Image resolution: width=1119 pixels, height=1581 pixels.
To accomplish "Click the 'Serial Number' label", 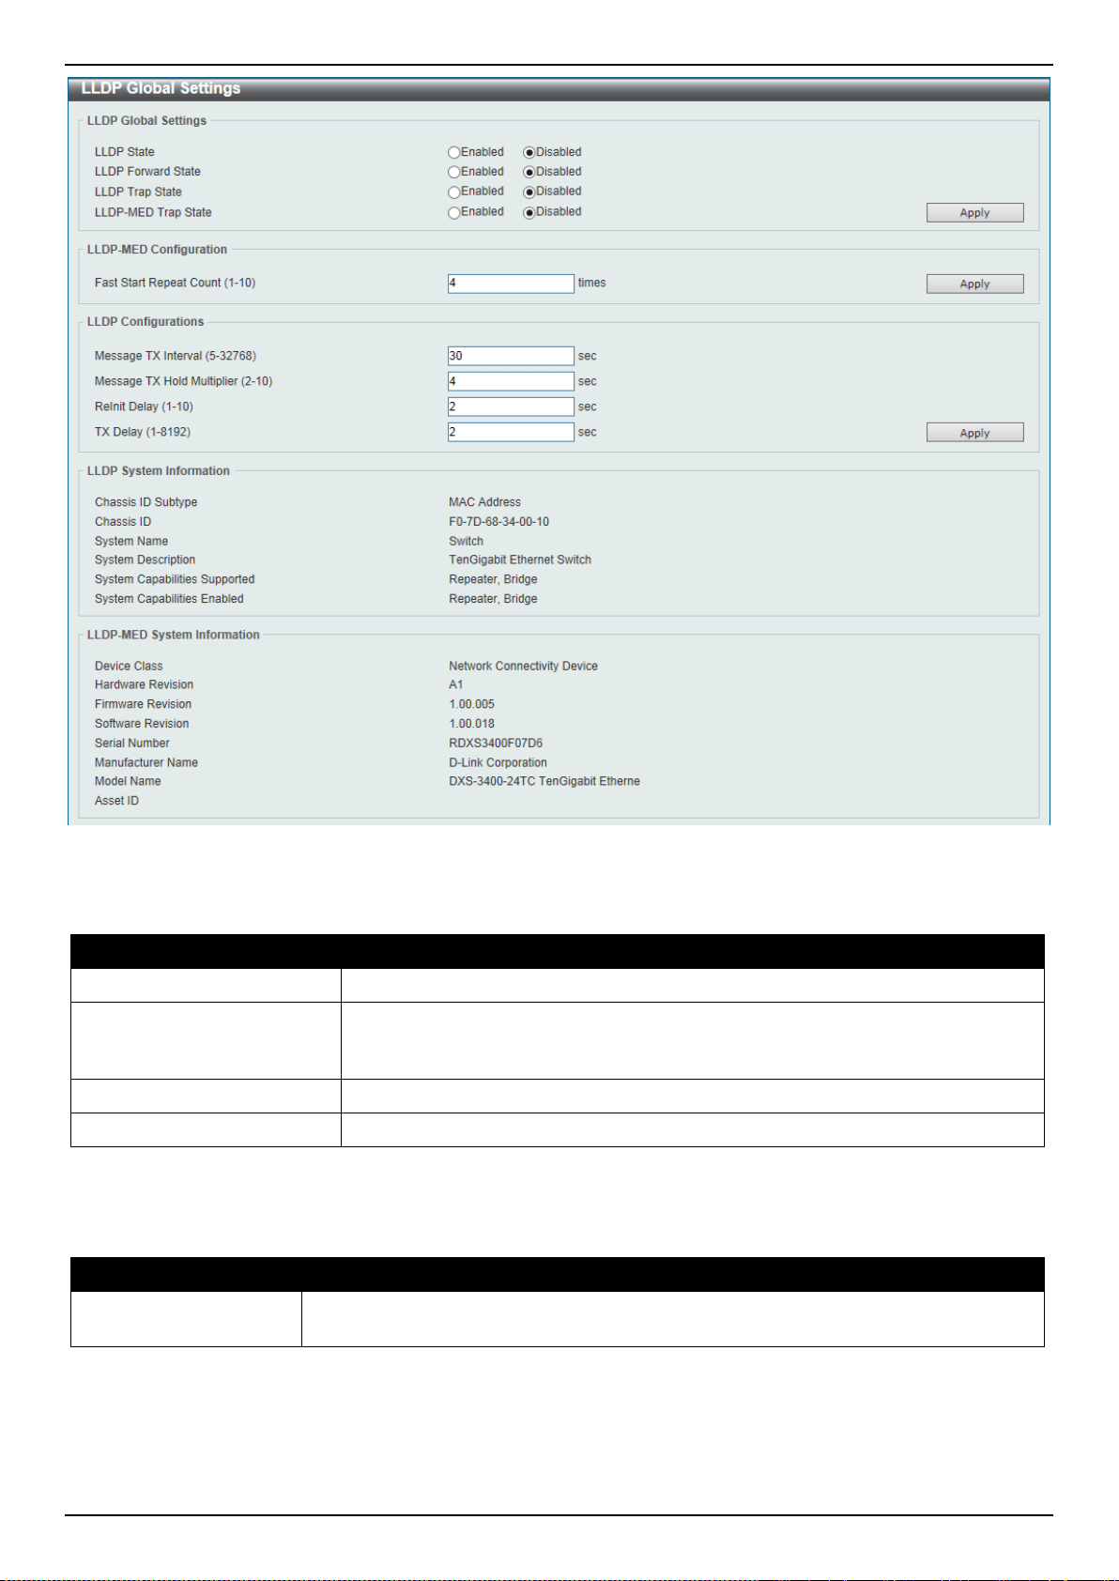I will (x=131, y=744).
